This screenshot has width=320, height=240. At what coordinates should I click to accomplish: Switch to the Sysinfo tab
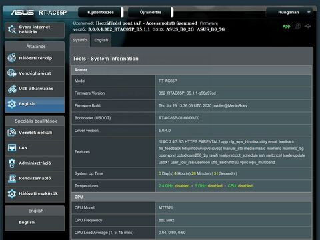[x=80, y=40]
